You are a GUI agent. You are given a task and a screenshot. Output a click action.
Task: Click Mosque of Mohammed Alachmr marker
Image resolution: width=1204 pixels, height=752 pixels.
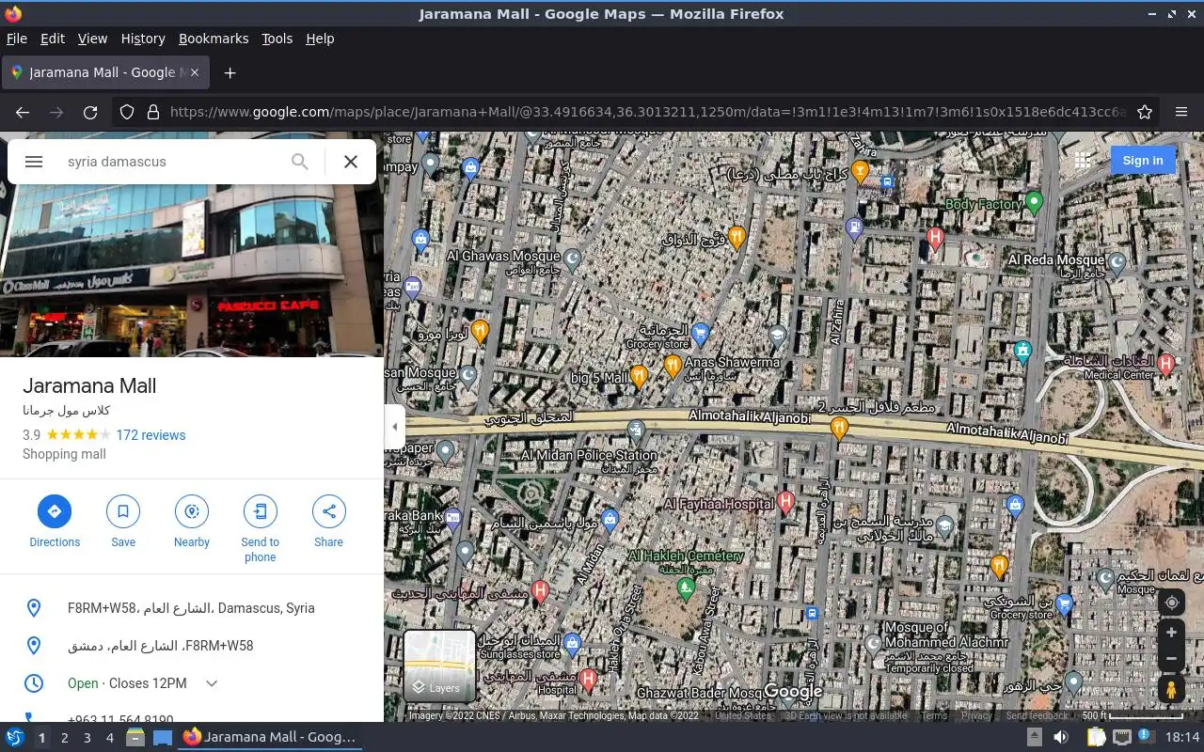[873, 642]
